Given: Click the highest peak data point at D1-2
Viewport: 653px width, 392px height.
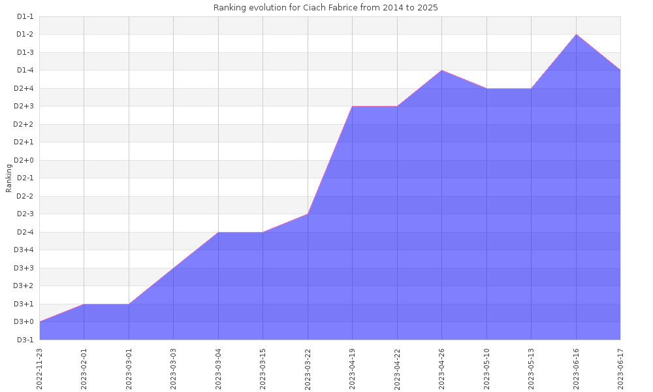Looking at the screenshot, I should click(576, 35).
